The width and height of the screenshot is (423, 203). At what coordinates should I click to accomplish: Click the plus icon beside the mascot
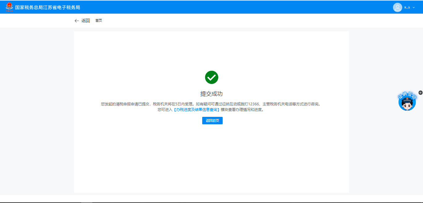(x=420, y=93)
